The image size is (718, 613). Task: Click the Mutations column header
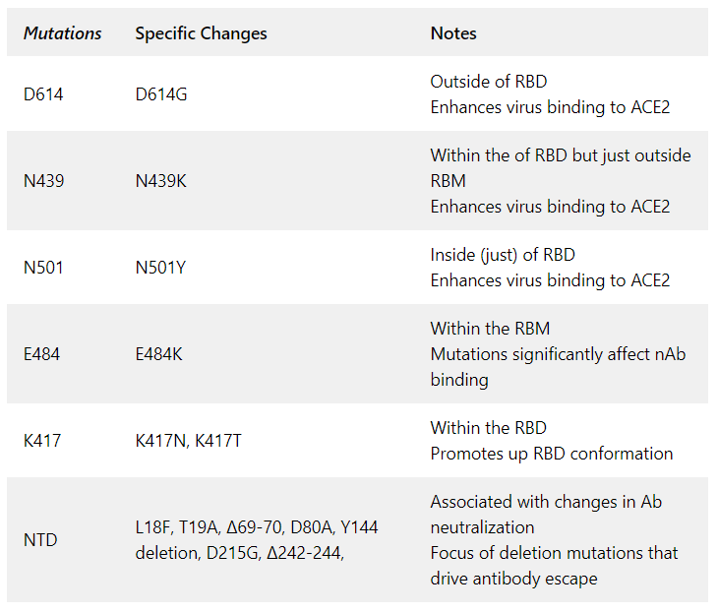(x=62, y=33)
